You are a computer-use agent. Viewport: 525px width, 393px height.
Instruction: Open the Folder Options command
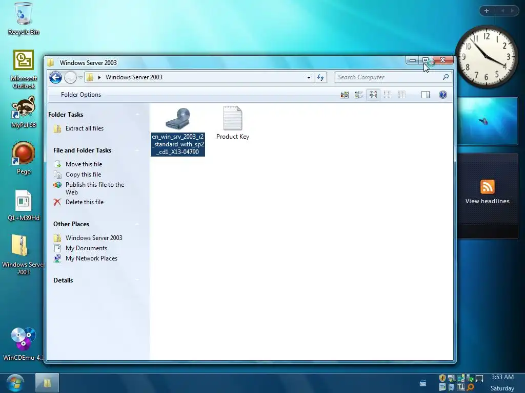pos(81,95)
